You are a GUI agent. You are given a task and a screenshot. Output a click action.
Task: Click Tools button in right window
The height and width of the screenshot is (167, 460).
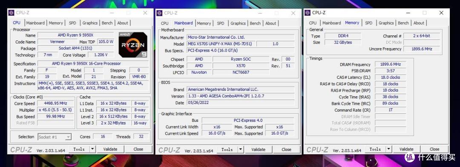click(x=376, y=149)
